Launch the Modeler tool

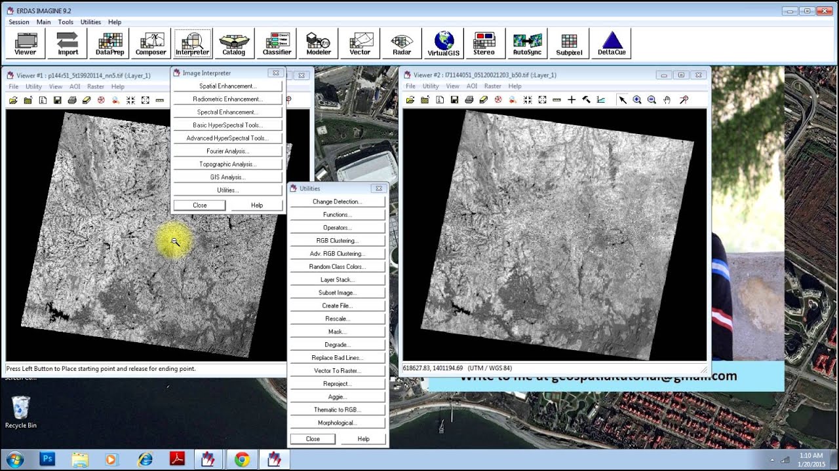pyautogui.click(x=319, y=43)
